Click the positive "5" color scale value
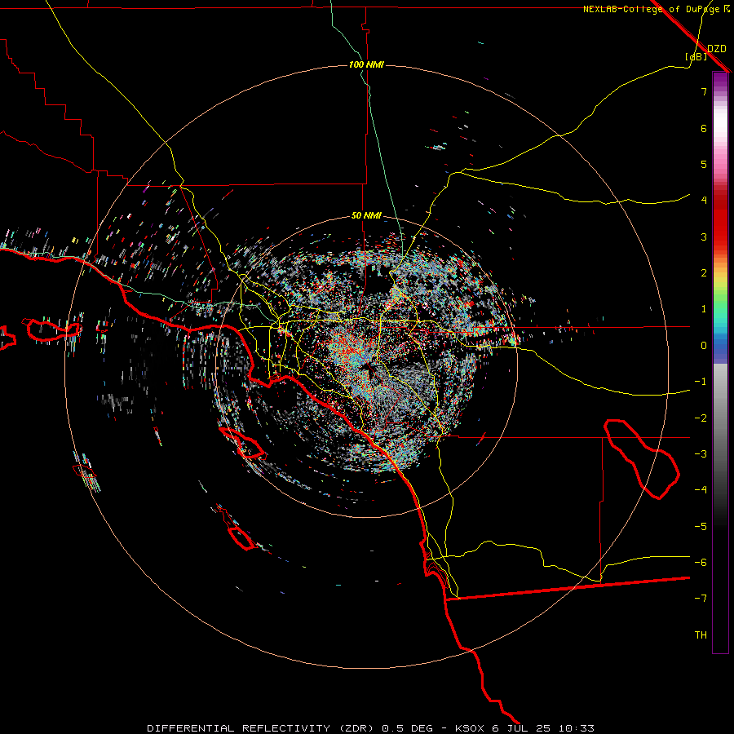 [704, 164]
